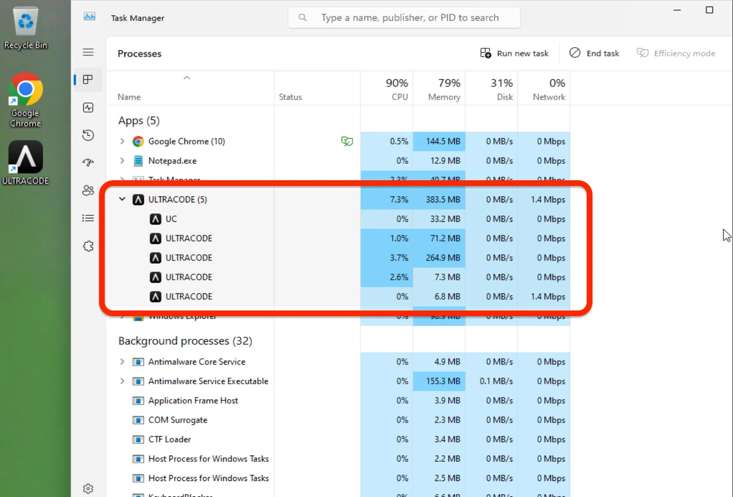This screenshot has height=497, width=733.
Task: Click the UC child process icon
Action: [155, 219]
